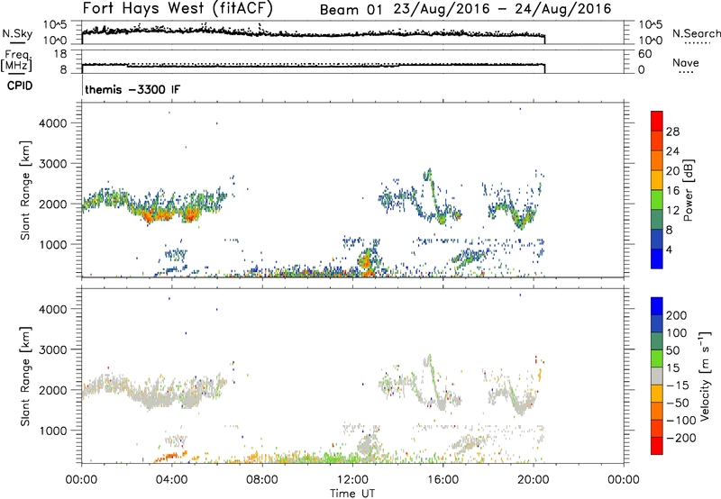Click the 16:00 time axis label
721x499 pixels.
pyautogui.click(x=443, y=480)
